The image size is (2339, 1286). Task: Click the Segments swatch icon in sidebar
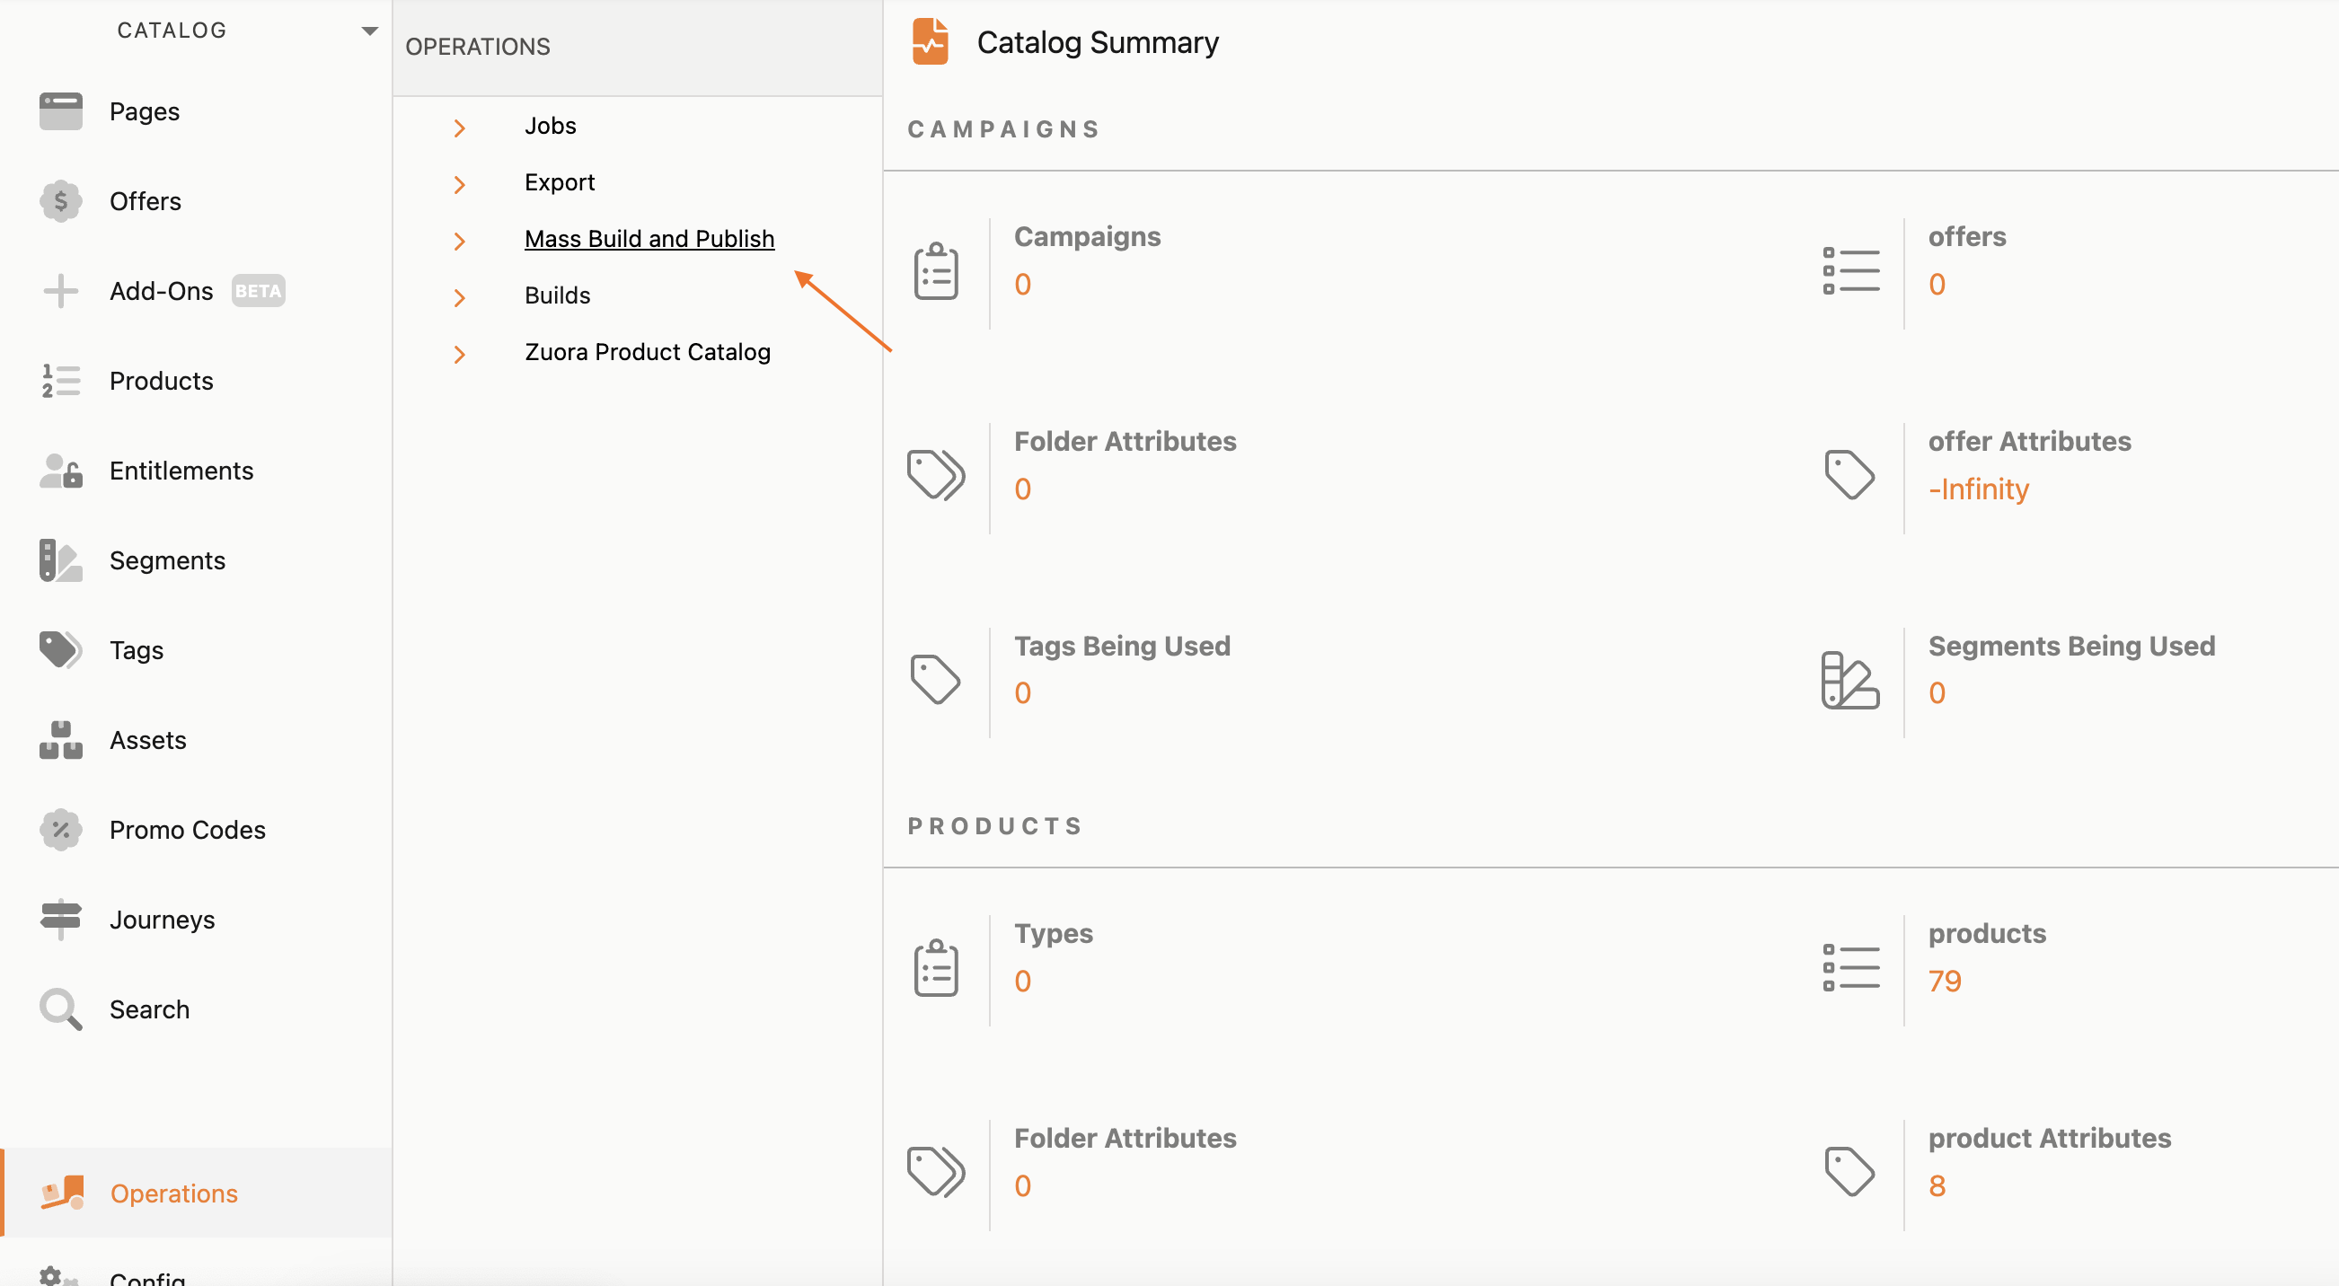[x=61, y=560]
